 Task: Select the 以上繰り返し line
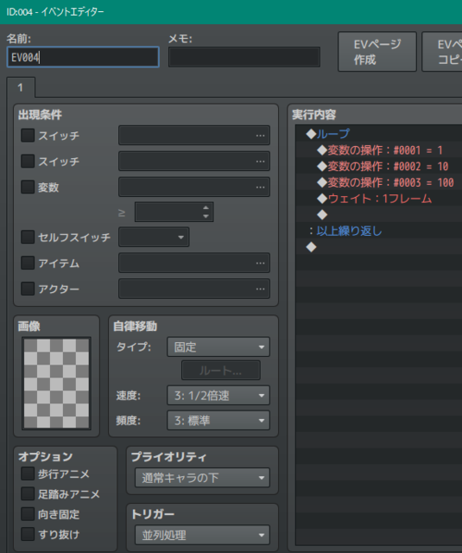coord(379,231)
